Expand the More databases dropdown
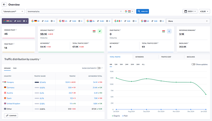Screen dimensions: 212x121 coord(188,21)
